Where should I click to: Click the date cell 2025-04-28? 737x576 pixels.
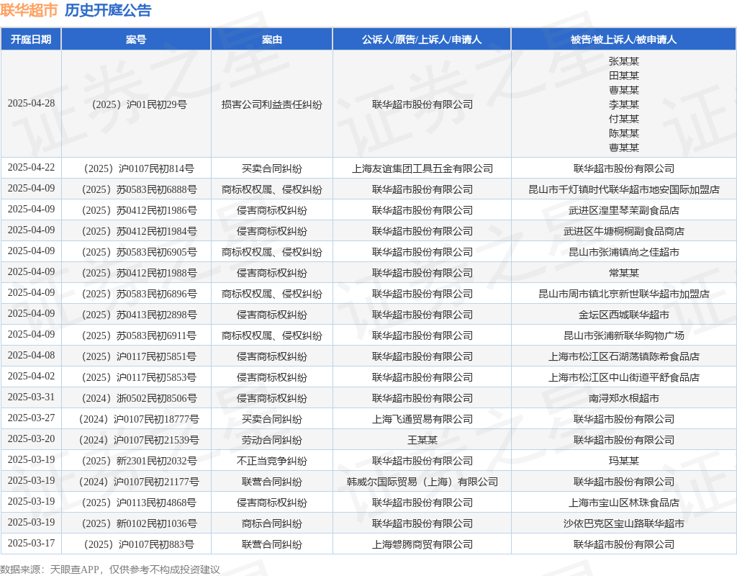tap(31, 104)
